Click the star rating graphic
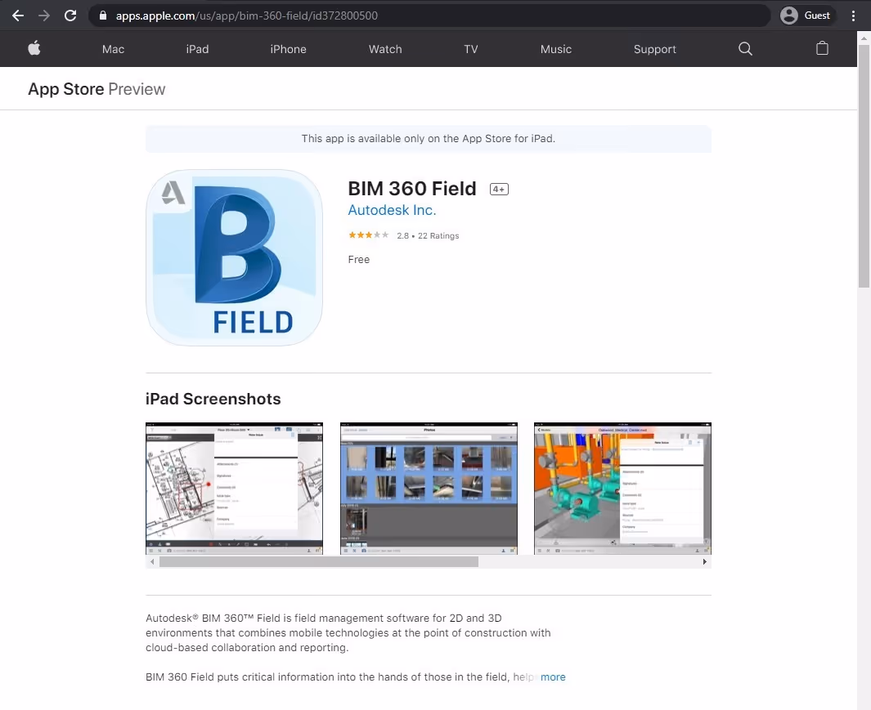Screen dimensions: 871x710 [368, 235]
